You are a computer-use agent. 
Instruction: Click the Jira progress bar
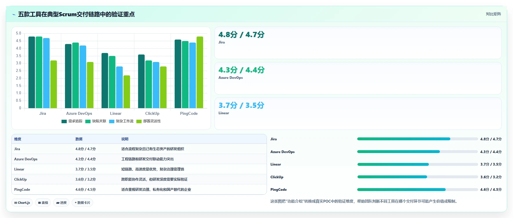[x=418, y=139]
